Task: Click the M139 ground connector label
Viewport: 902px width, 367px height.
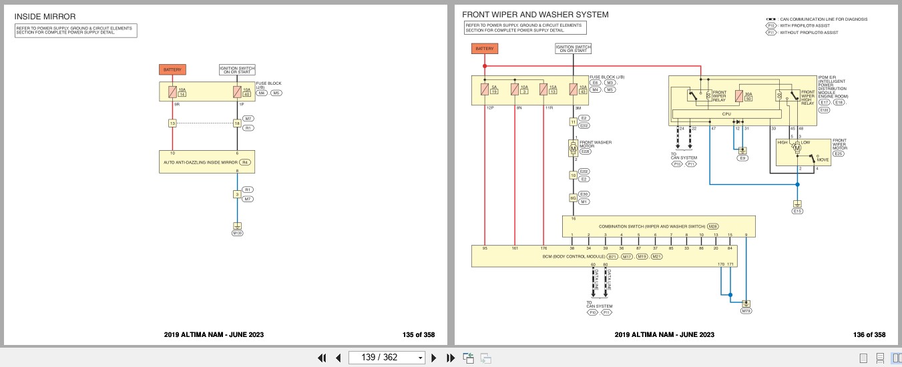Action: pyautogui.click(x=237, y=233)
